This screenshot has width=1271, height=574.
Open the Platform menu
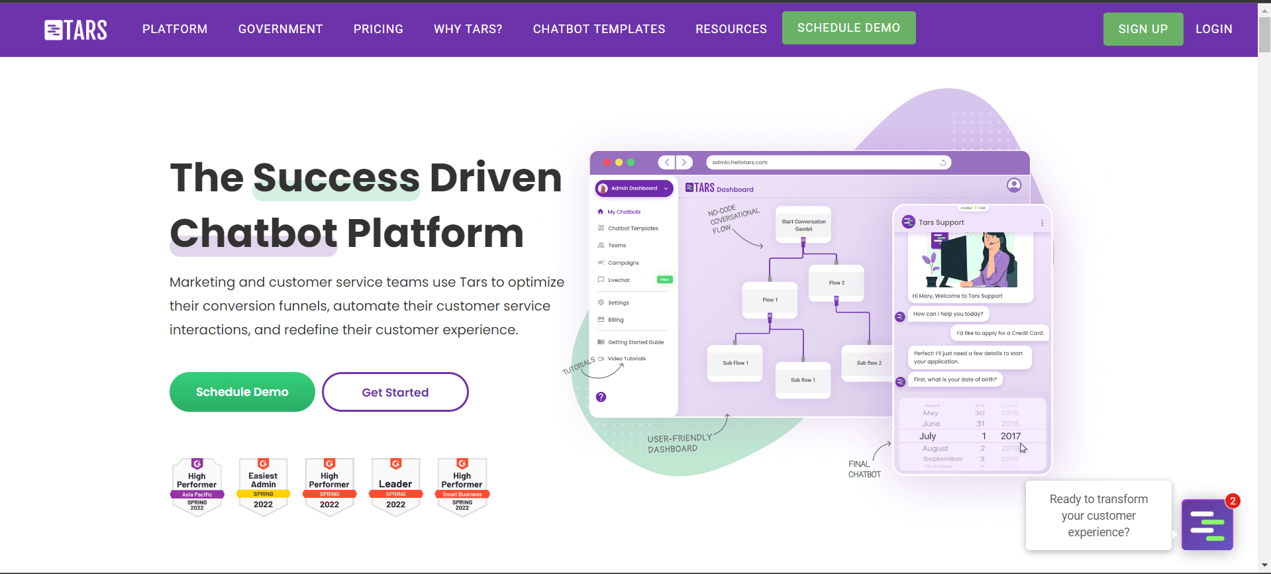175,29
